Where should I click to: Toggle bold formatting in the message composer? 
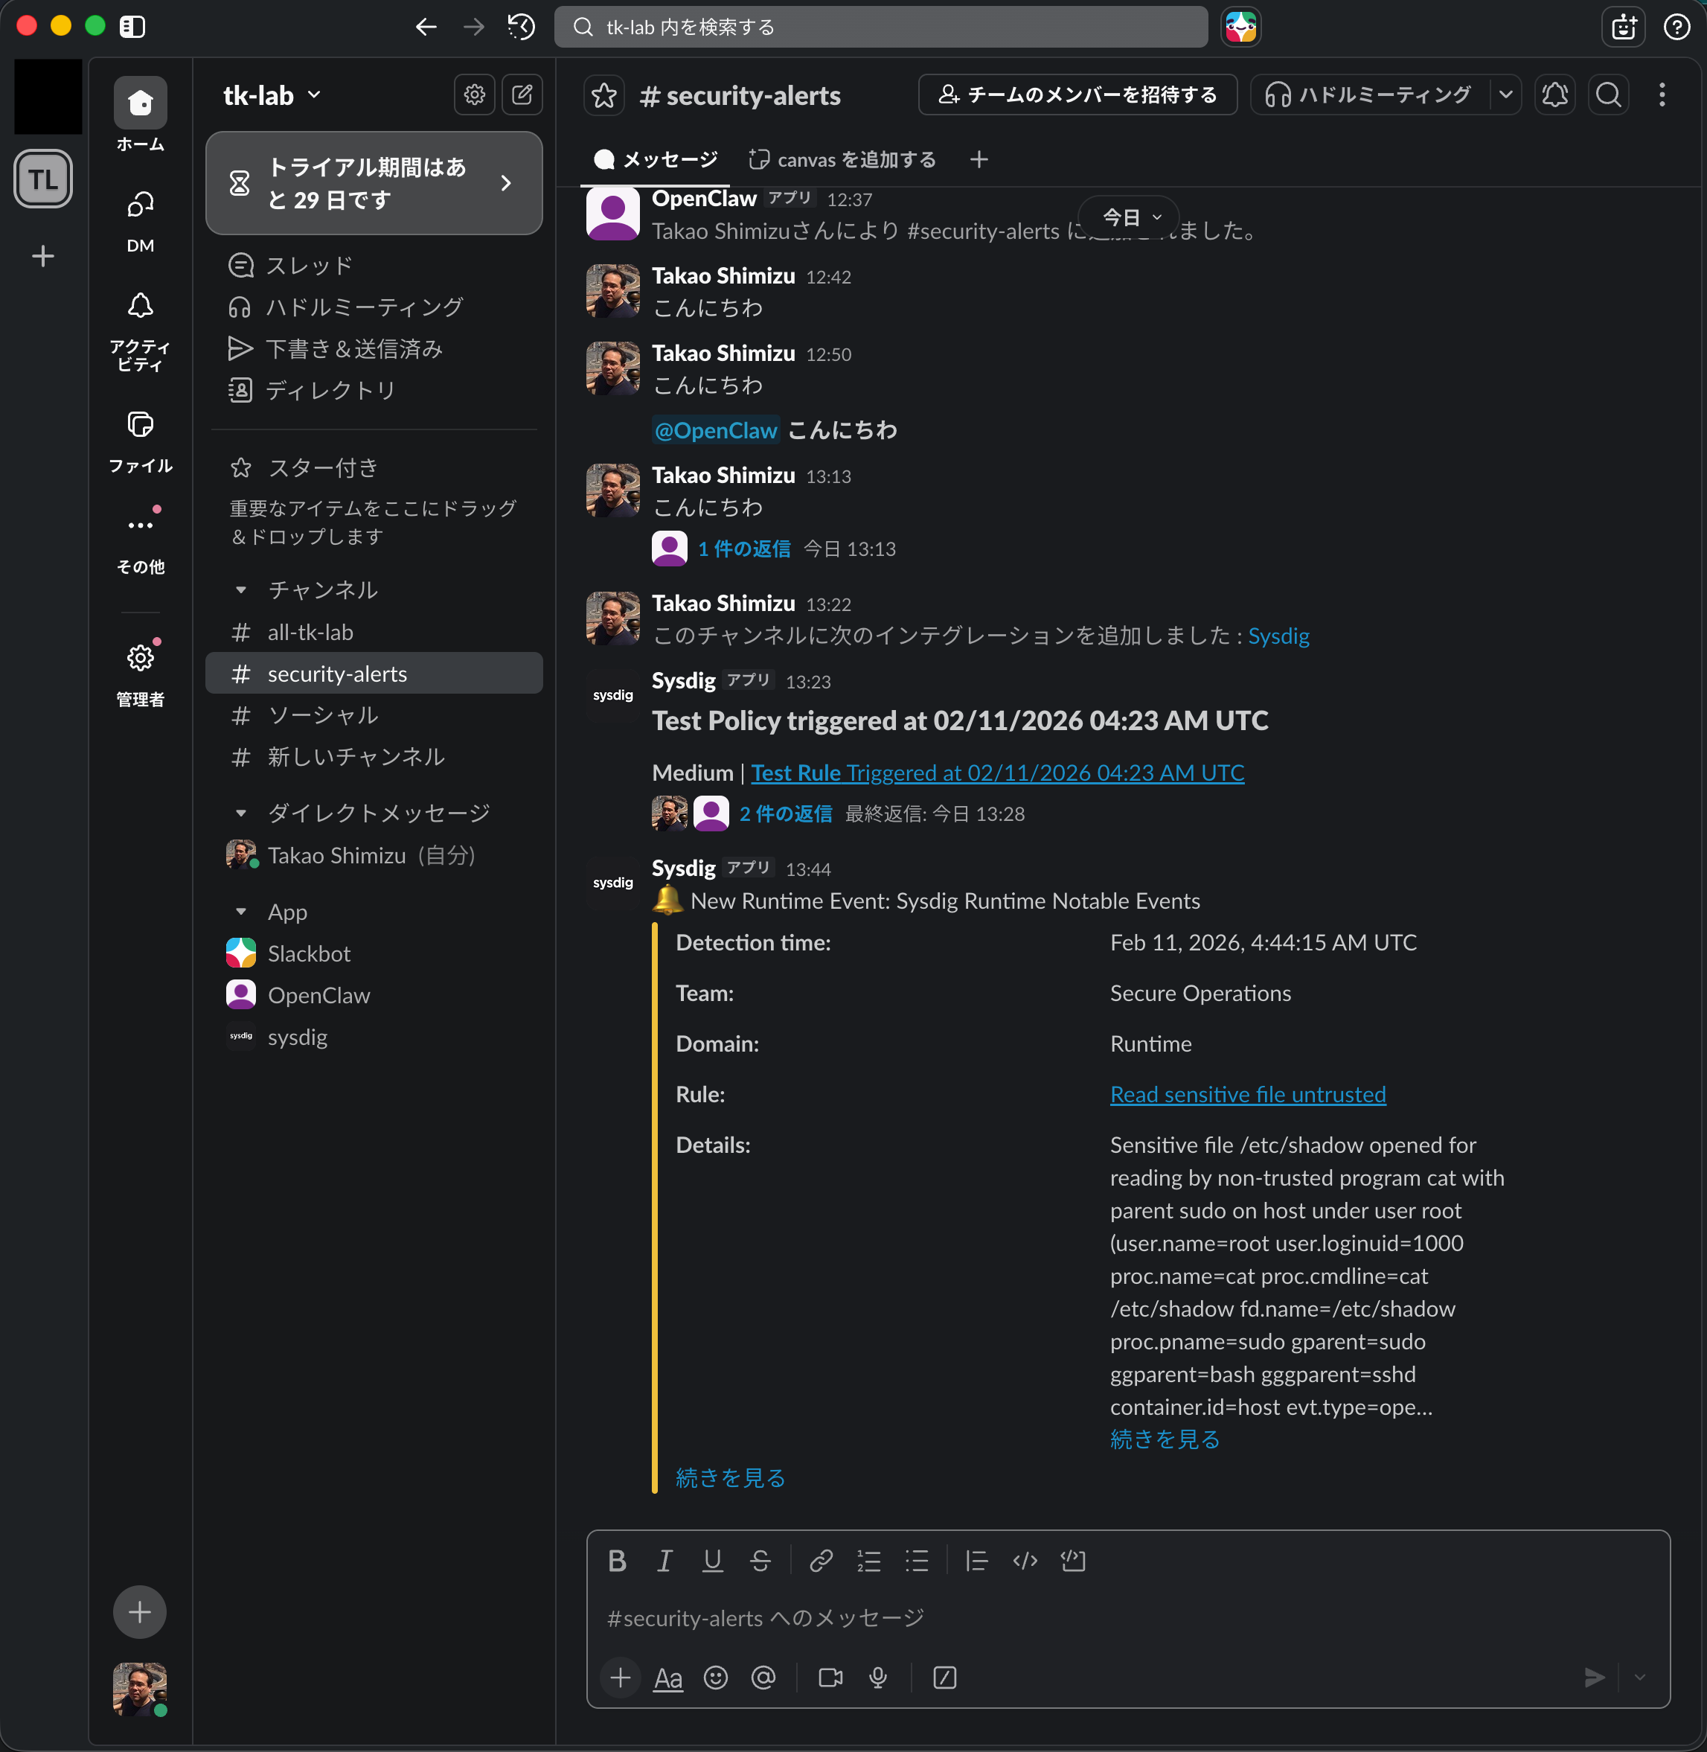(617, 1560)
